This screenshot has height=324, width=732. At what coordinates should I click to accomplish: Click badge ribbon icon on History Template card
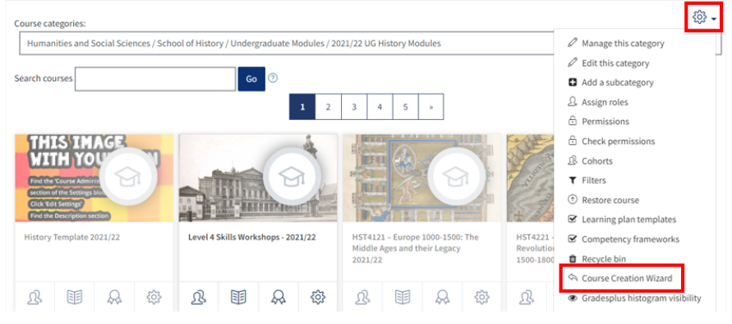[114, 297]
